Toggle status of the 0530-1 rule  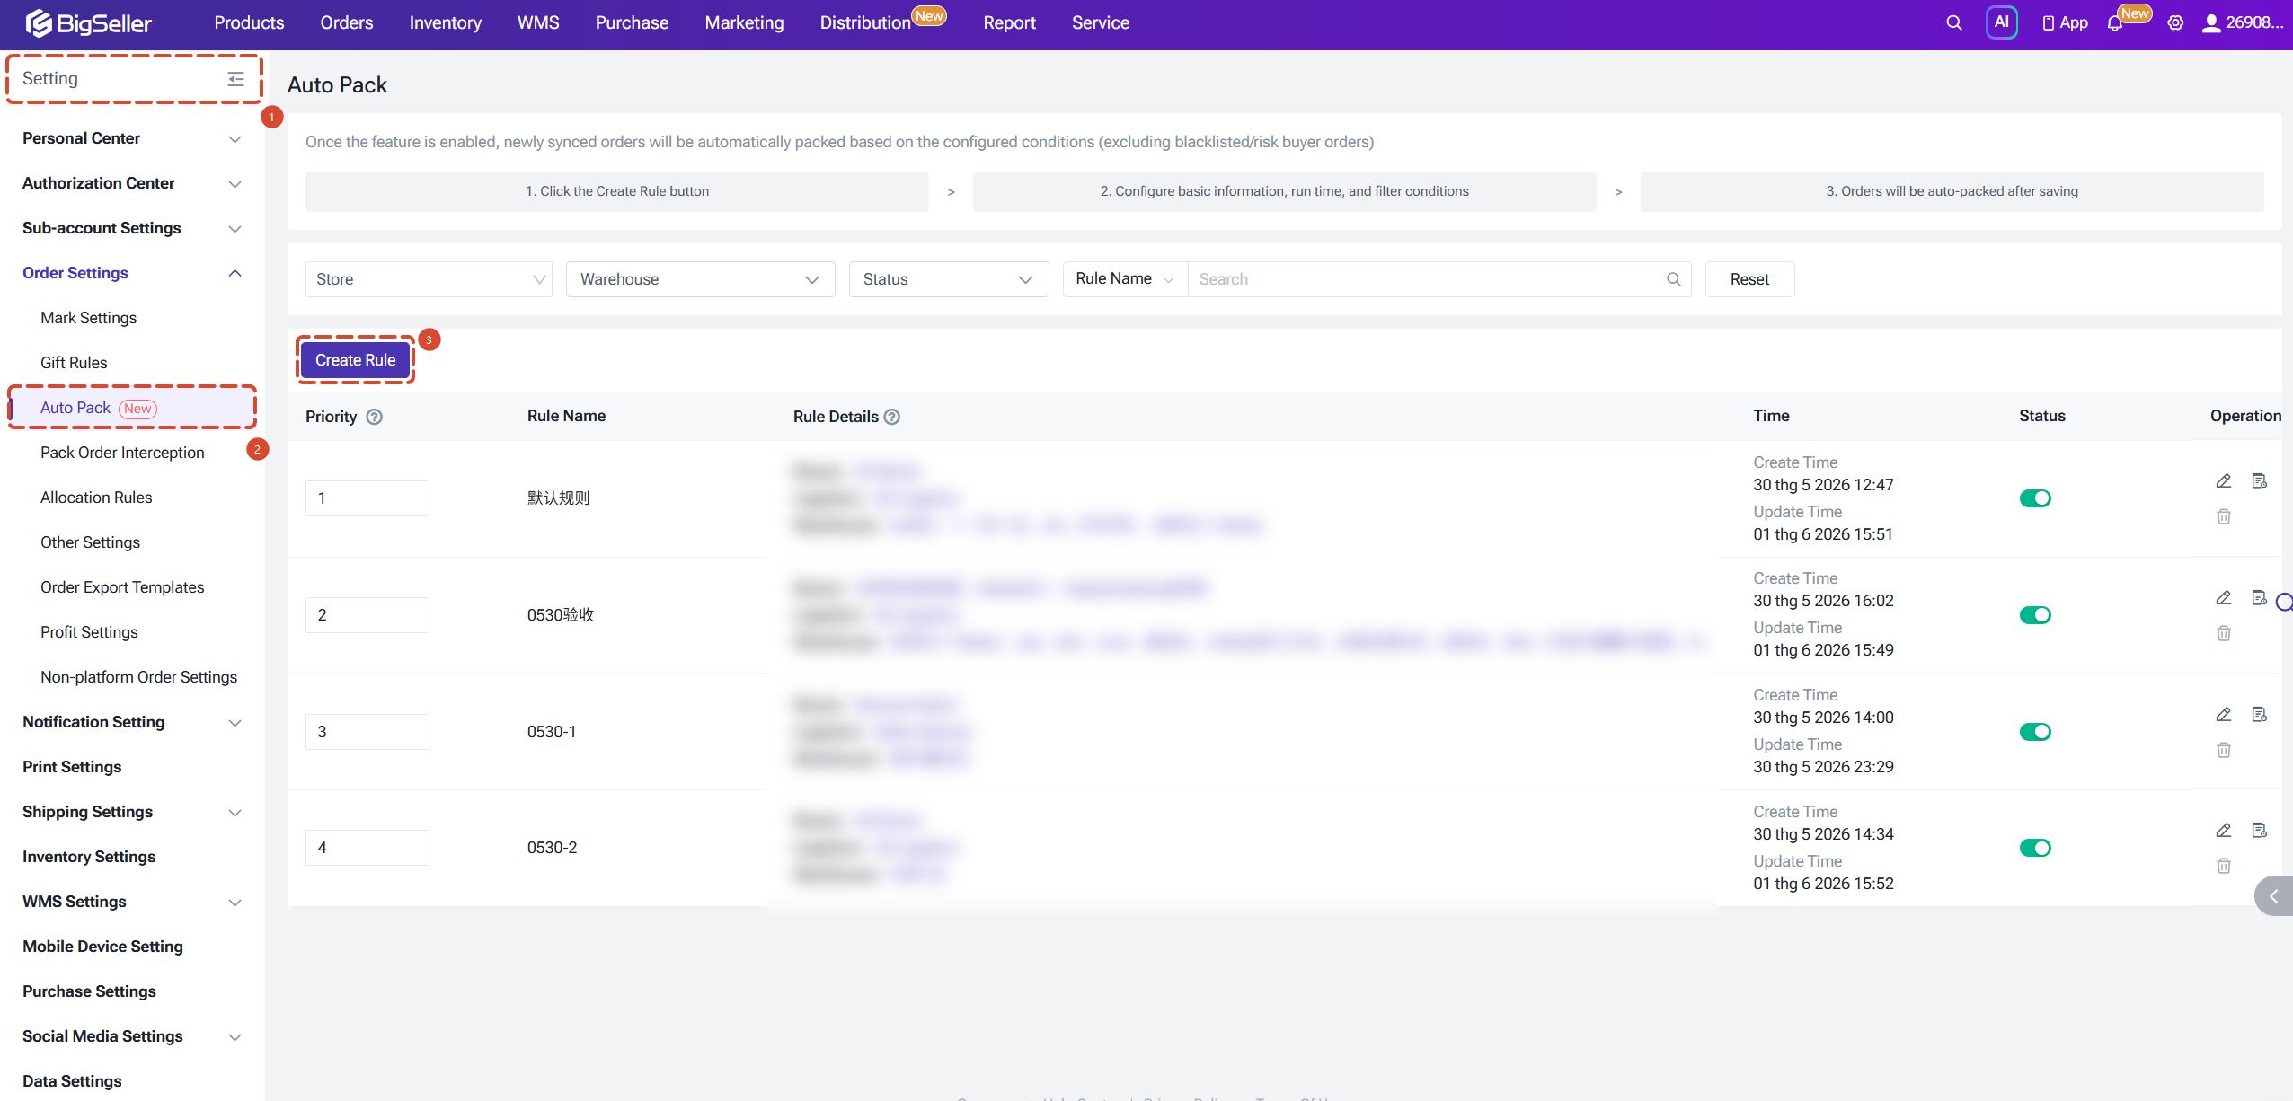(x=2035, y=732)
